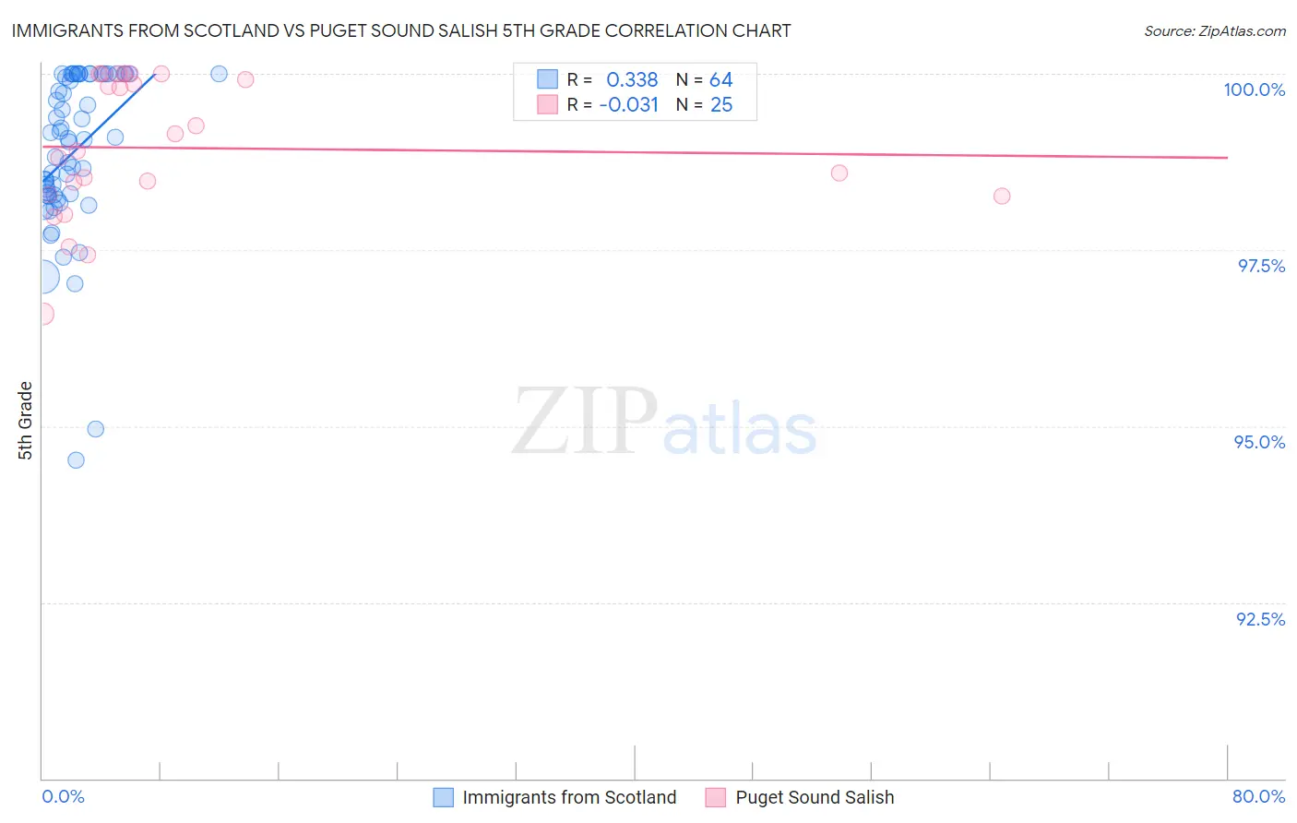This screenshot has width=1297, height=823.
Task: Select the pink swatch beside R = -0.031
Action: (x=548, y=104)
